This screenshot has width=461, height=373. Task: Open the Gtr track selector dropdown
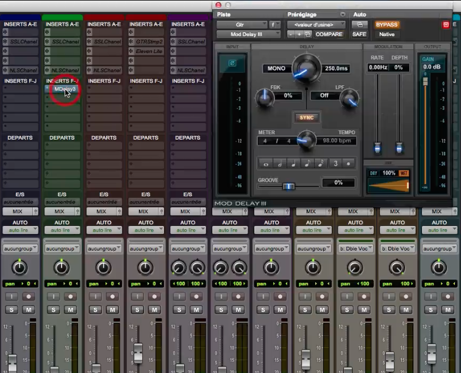click(x=241, y=25)
